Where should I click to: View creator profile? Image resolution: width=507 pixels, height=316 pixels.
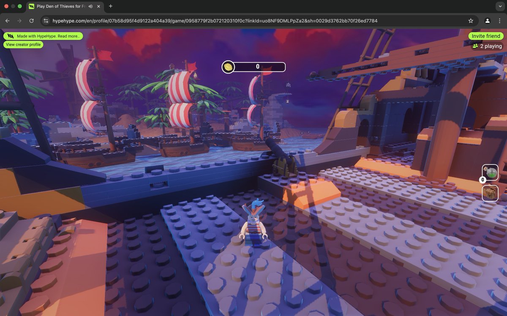coord(23,44)
